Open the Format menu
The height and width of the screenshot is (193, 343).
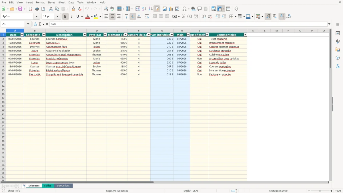40,2
